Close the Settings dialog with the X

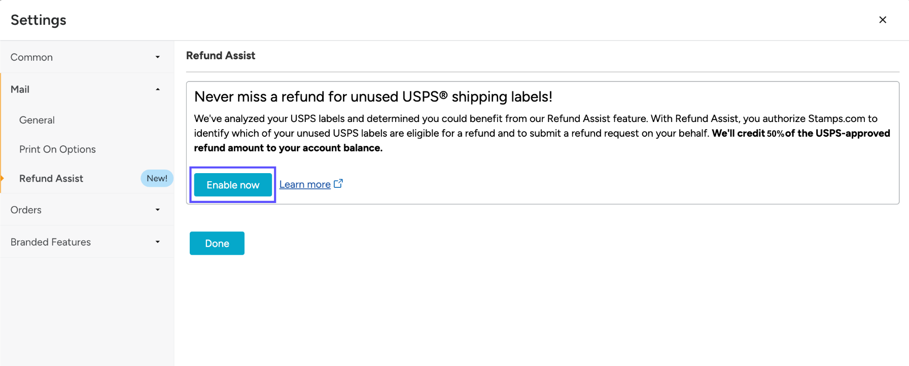pos(883,20)
